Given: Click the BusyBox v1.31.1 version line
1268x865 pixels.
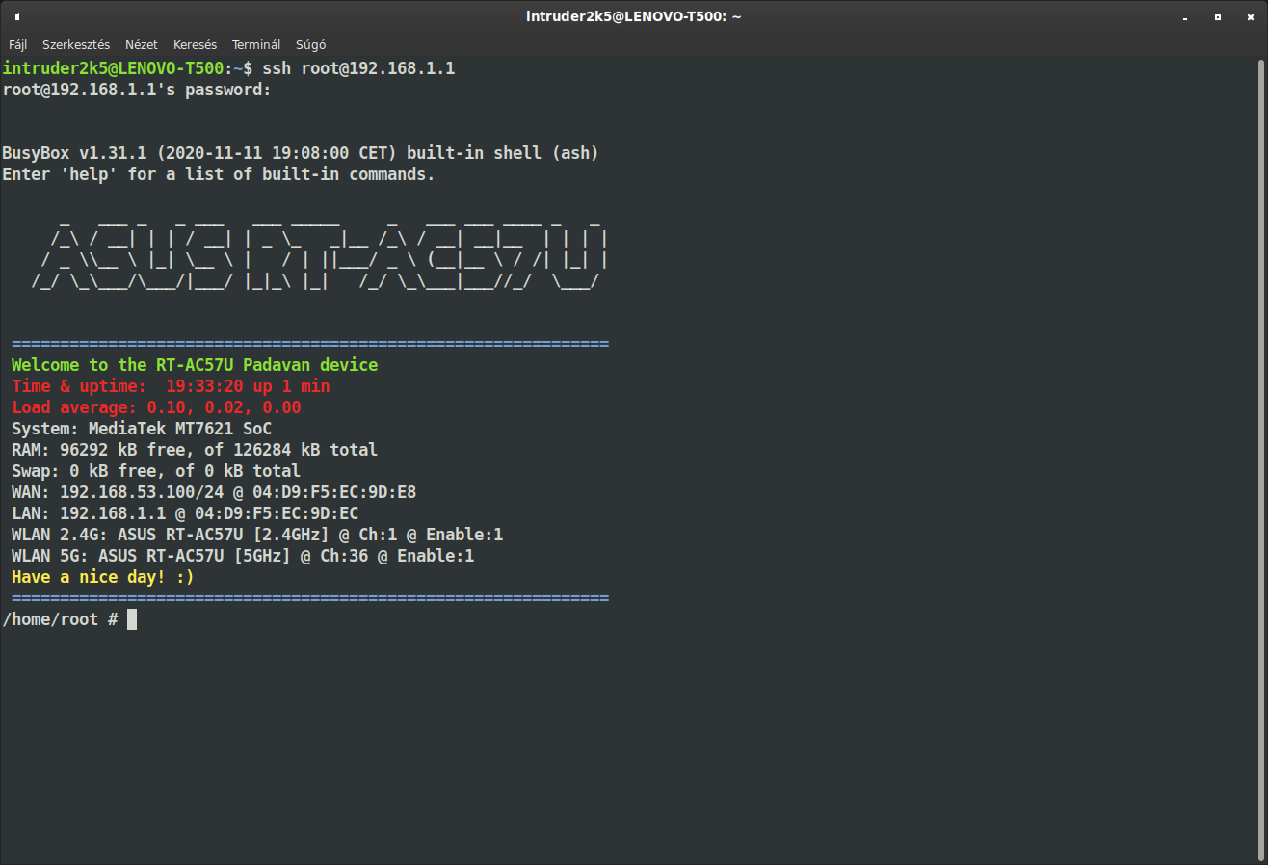Looking at the screenshot, I should tap(301, 153).
